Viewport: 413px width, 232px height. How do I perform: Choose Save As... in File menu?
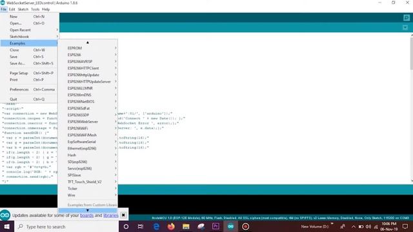pyautogui.click(x=30, y=63)
